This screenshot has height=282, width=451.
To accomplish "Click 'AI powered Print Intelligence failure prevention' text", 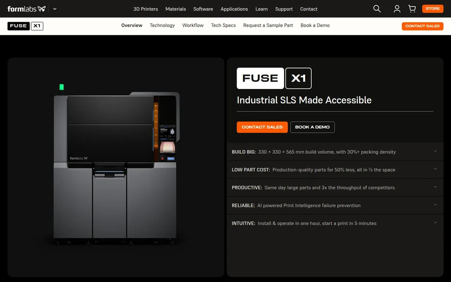I will tap(309, 205).
